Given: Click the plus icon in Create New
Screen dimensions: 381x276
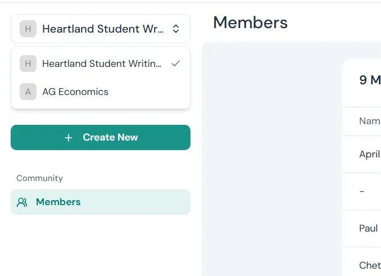Looking at the screenshot, I should 69,138.
